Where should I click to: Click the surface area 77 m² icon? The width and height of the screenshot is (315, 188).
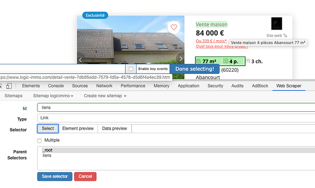200,61
